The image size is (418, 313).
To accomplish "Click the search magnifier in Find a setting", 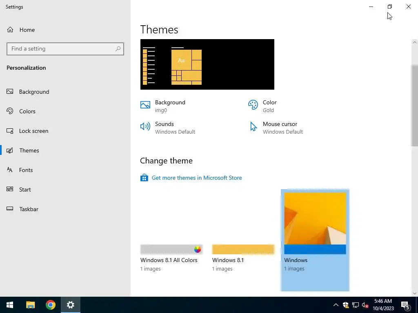I will tap(118, 49).
